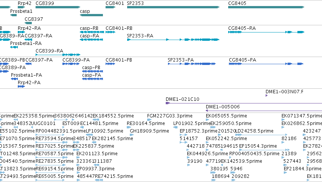Viewport: 322px width, 182px height.
Task: Select the CG8405-RA transcript label
Action: (242, 28)
